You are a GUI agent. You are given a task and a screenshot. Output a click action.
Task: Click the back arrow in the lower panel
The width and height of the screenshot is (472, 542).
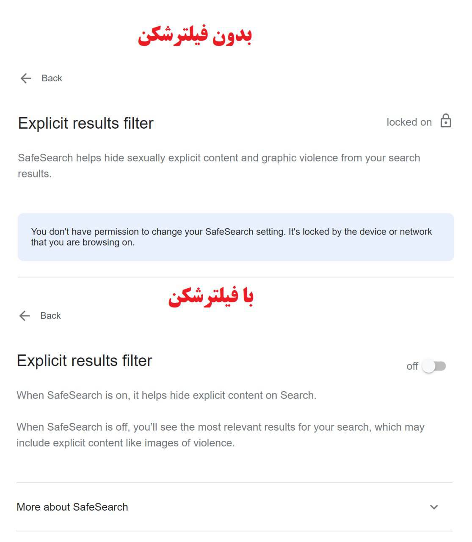[x=25, y=316]
